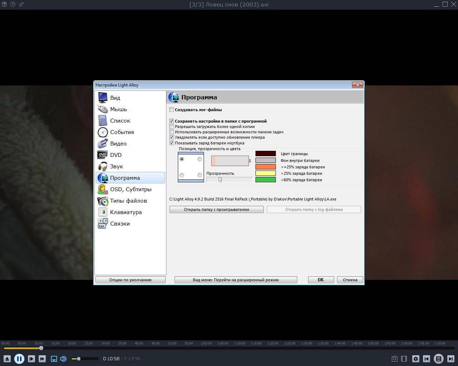Image resolution: width=458 pixels, height=366 pixels.
Task: Click the frame step button
Action: pos(31,359)
